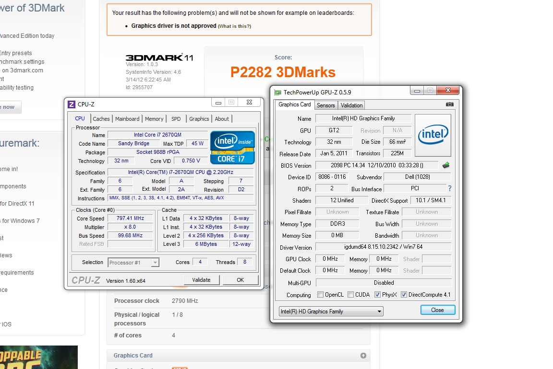Minimize the GPU-Z window

(417, 91)
